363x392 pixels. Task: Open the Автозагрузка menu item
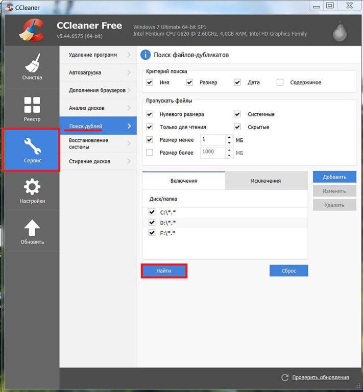coord(98,72)
